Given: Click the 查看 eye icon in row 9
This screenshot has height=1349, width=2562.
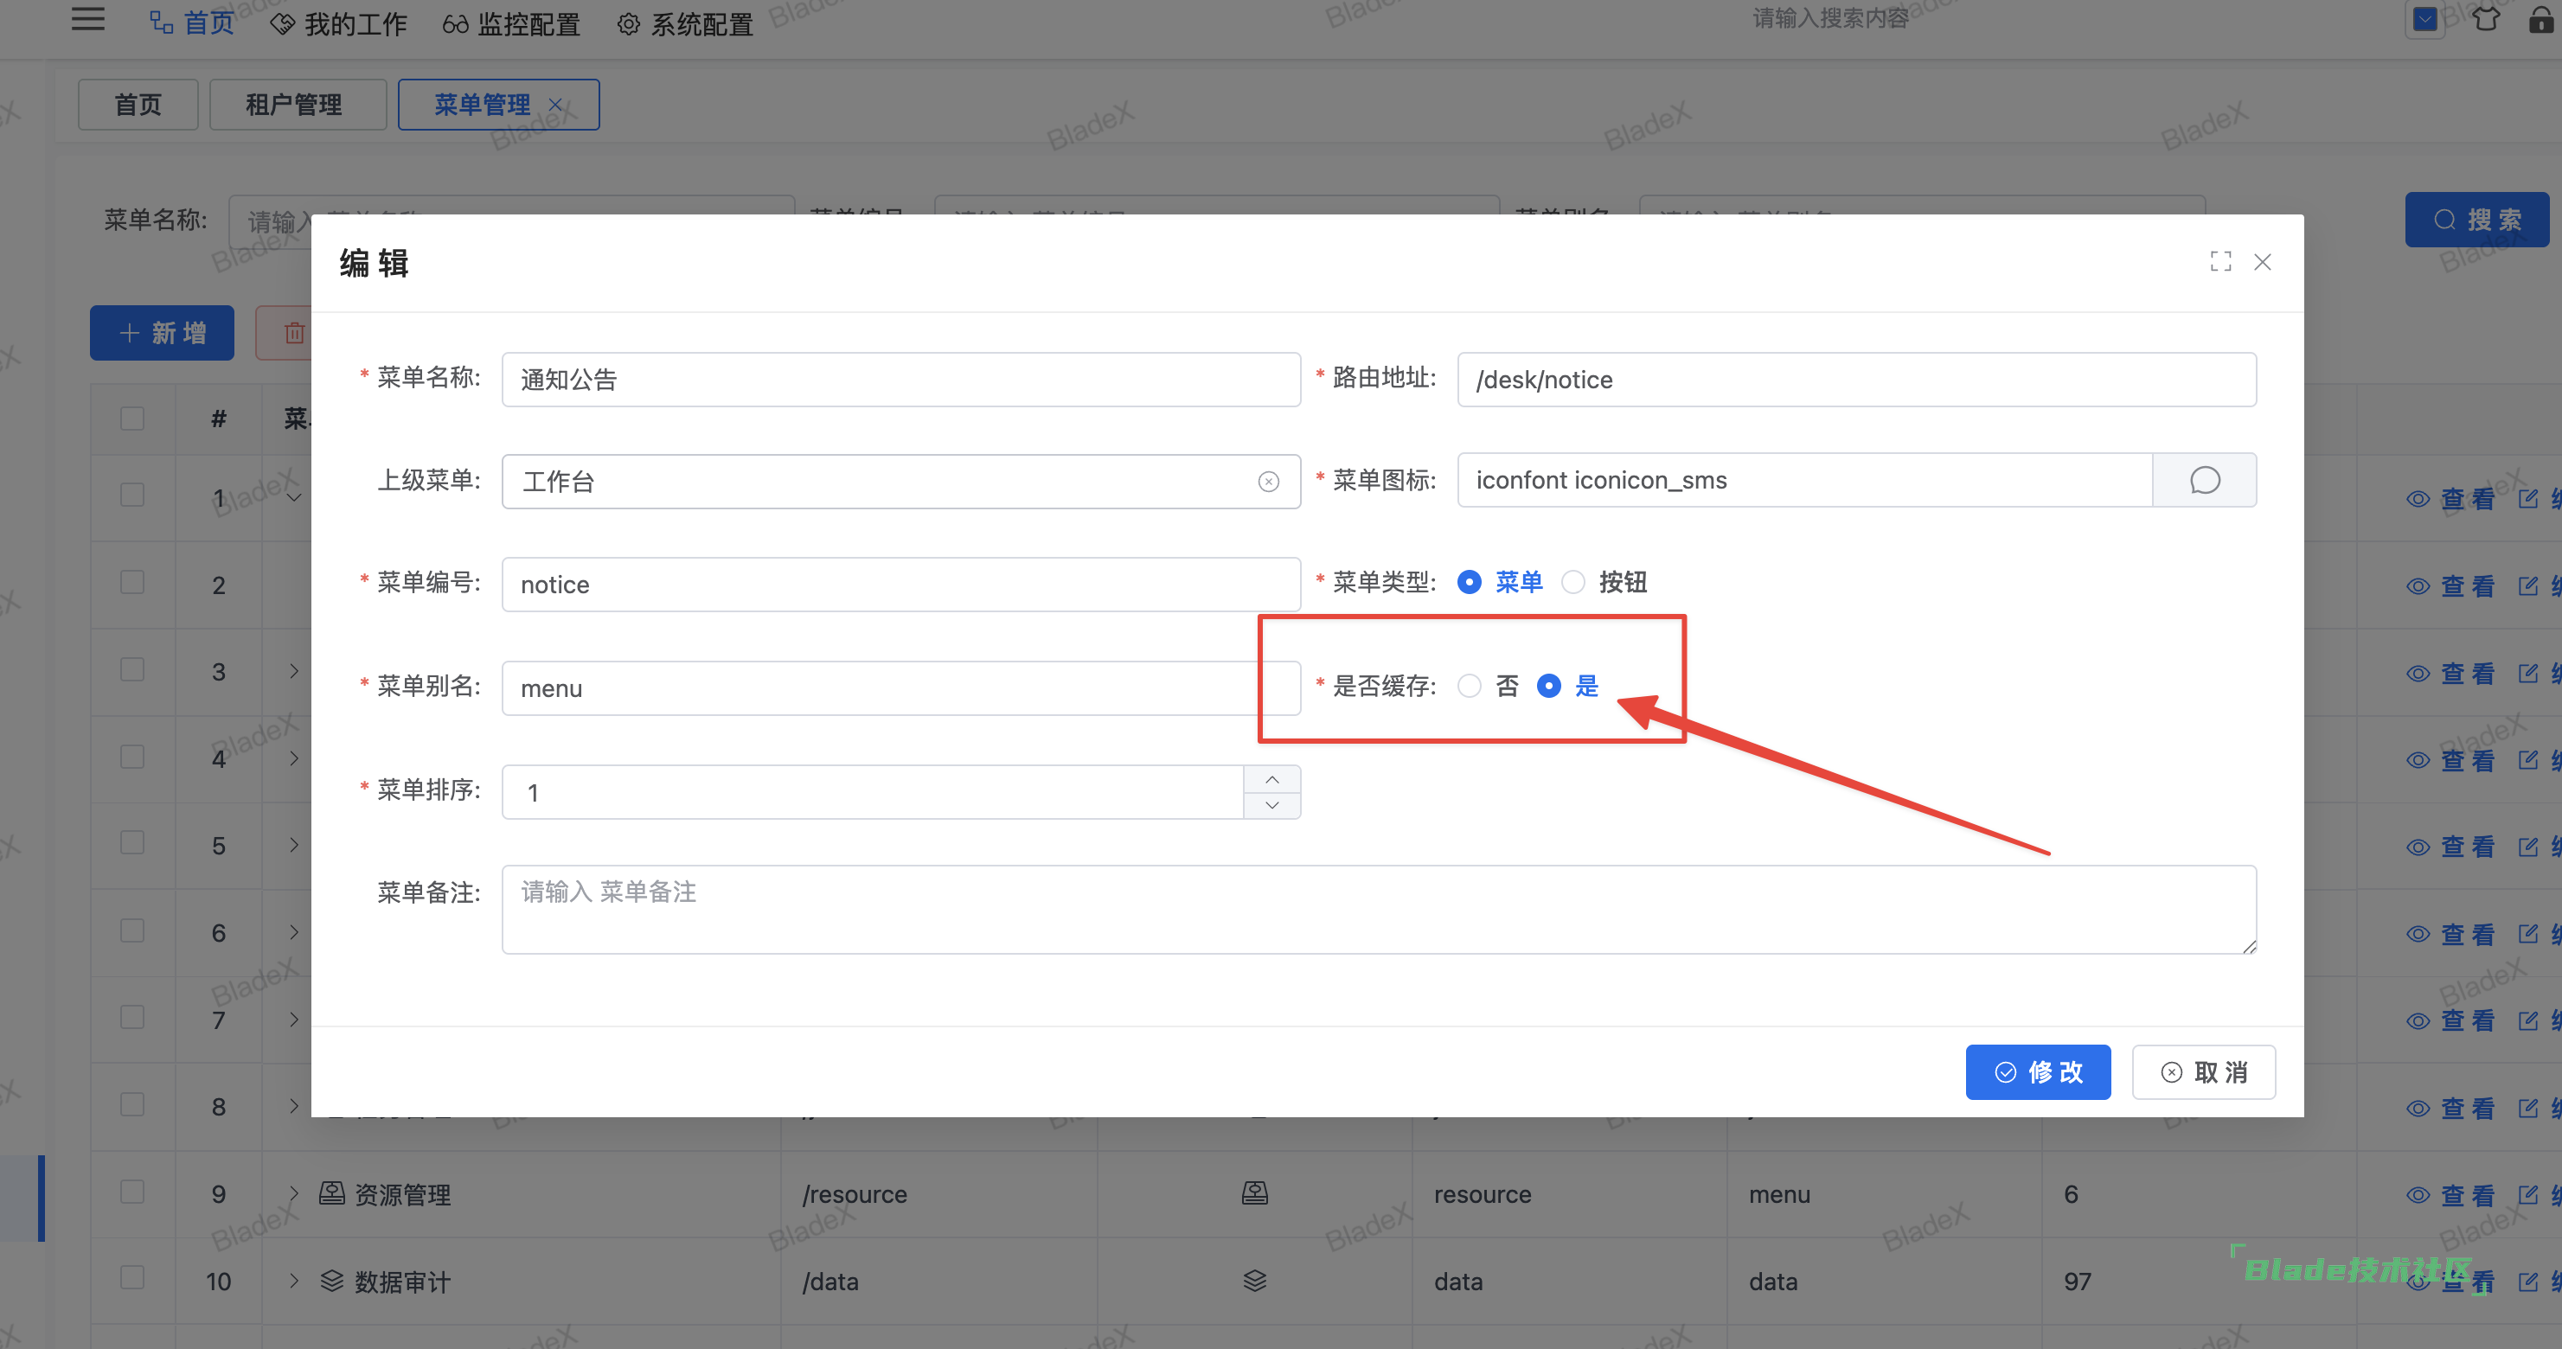Looking at the screenshot, I should coord(2418,1195).
